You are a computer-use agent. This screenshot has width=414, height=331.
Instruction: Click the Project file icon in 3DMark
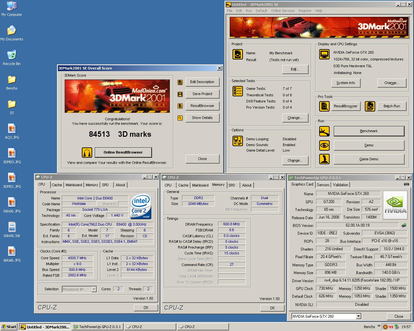238,54
